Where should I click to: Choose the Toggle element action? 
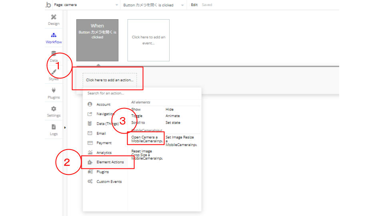pos(137,116)
